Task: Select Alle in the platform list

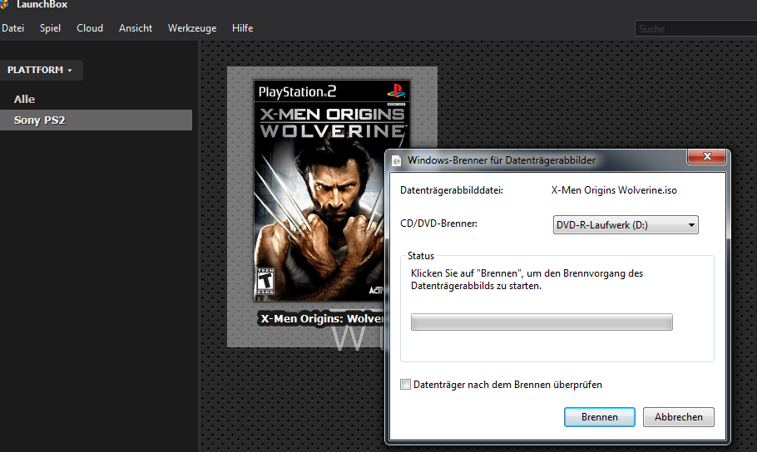Action: [25, 100]
